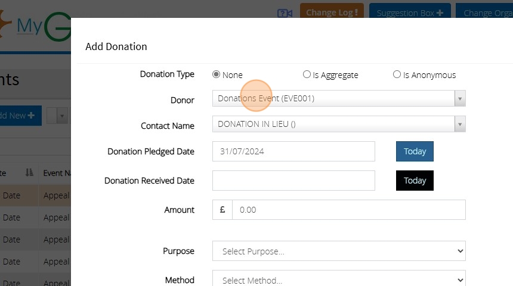This screenshot has height=286, width=513.
Task: Select the None donation type
Action: (217, 74)
